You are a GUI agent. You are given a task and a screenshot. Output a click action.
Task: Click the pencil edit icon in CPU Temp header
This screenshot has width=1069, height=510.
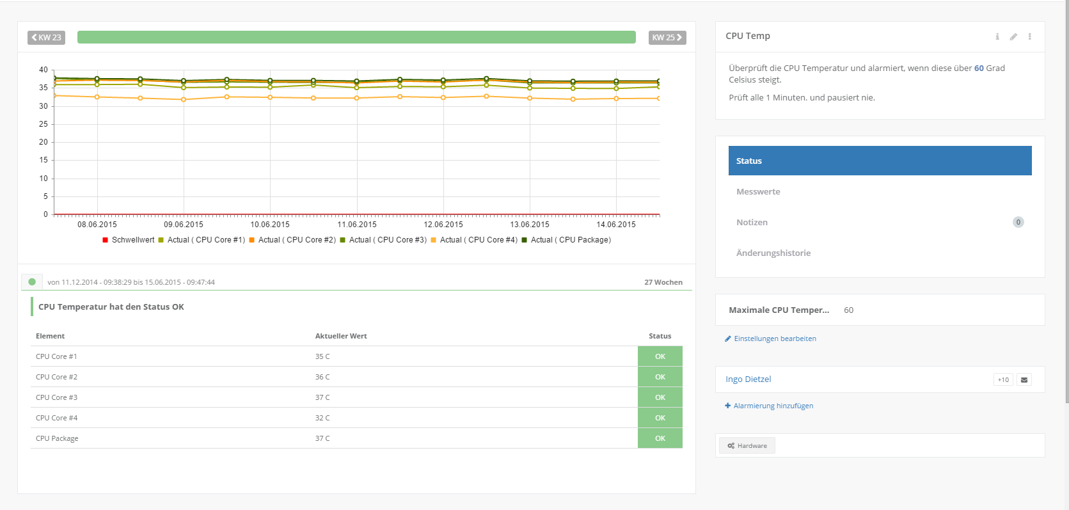click(1013, 36)
